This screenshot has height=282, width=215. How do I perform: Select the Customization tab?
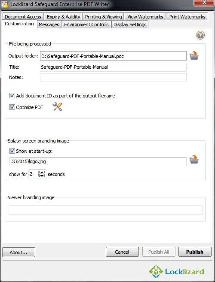click(19, 24)
